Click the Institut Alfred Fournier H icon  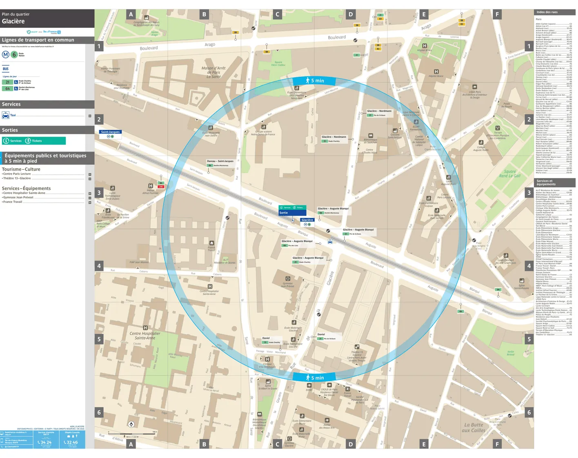coord(151,186)
